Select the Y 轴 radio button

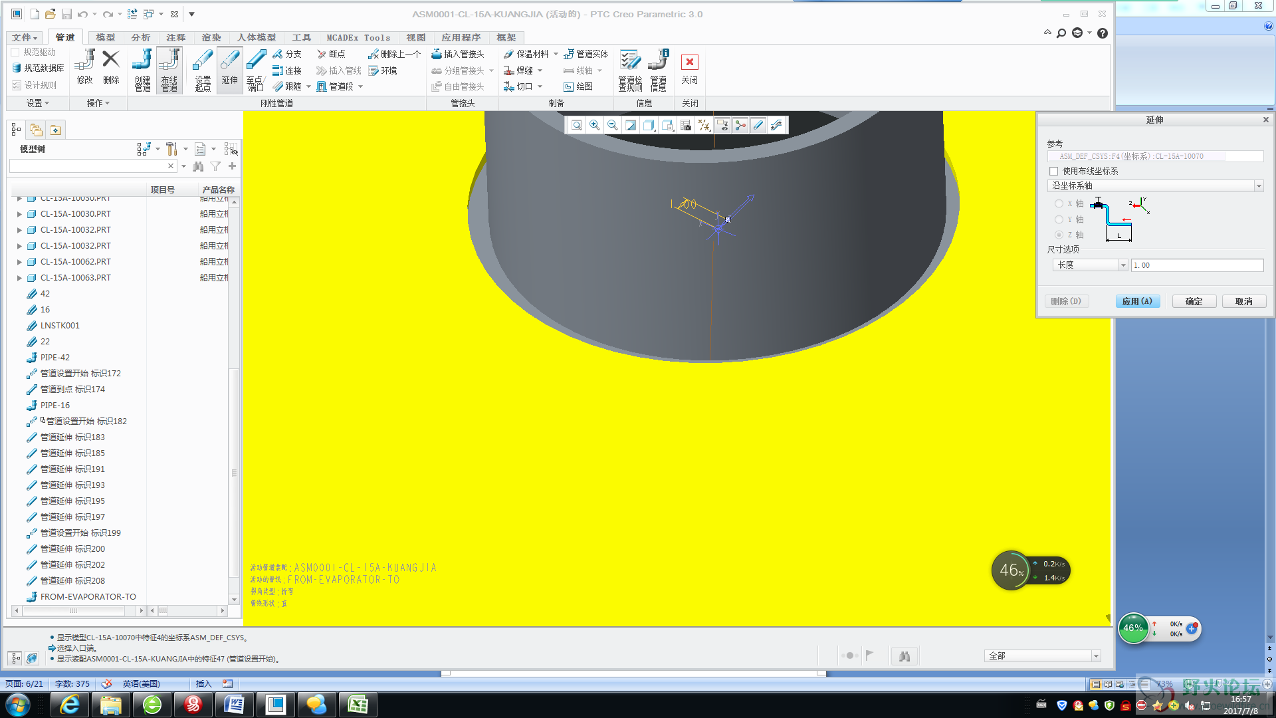1059,219
